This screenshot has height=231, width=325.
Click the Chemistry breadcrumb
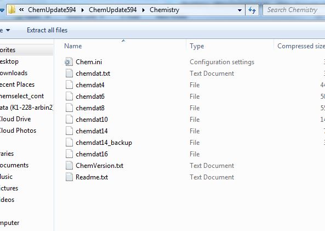point(164,10)
